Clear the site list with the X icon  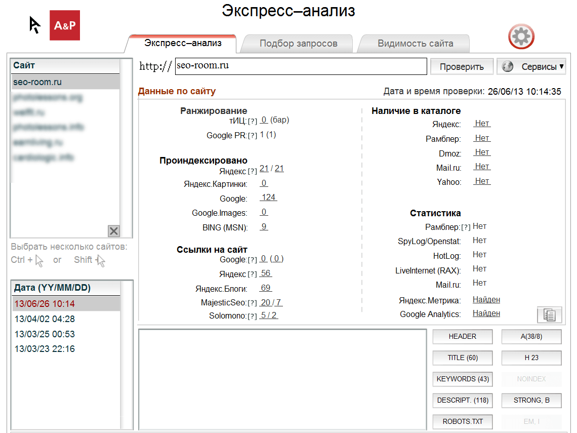114,231
